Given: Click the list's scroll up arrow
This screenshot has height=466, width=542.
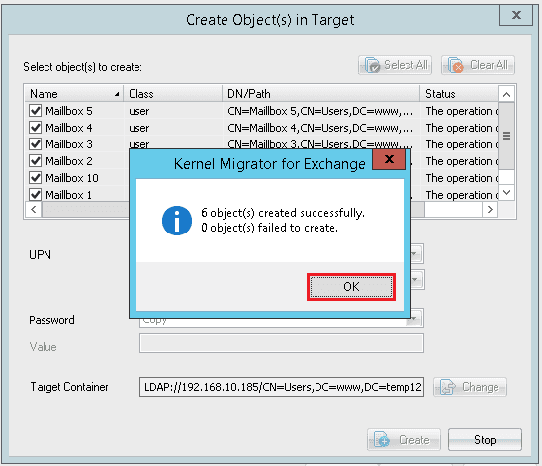Looking at the screenshot, I should point(506,94).
